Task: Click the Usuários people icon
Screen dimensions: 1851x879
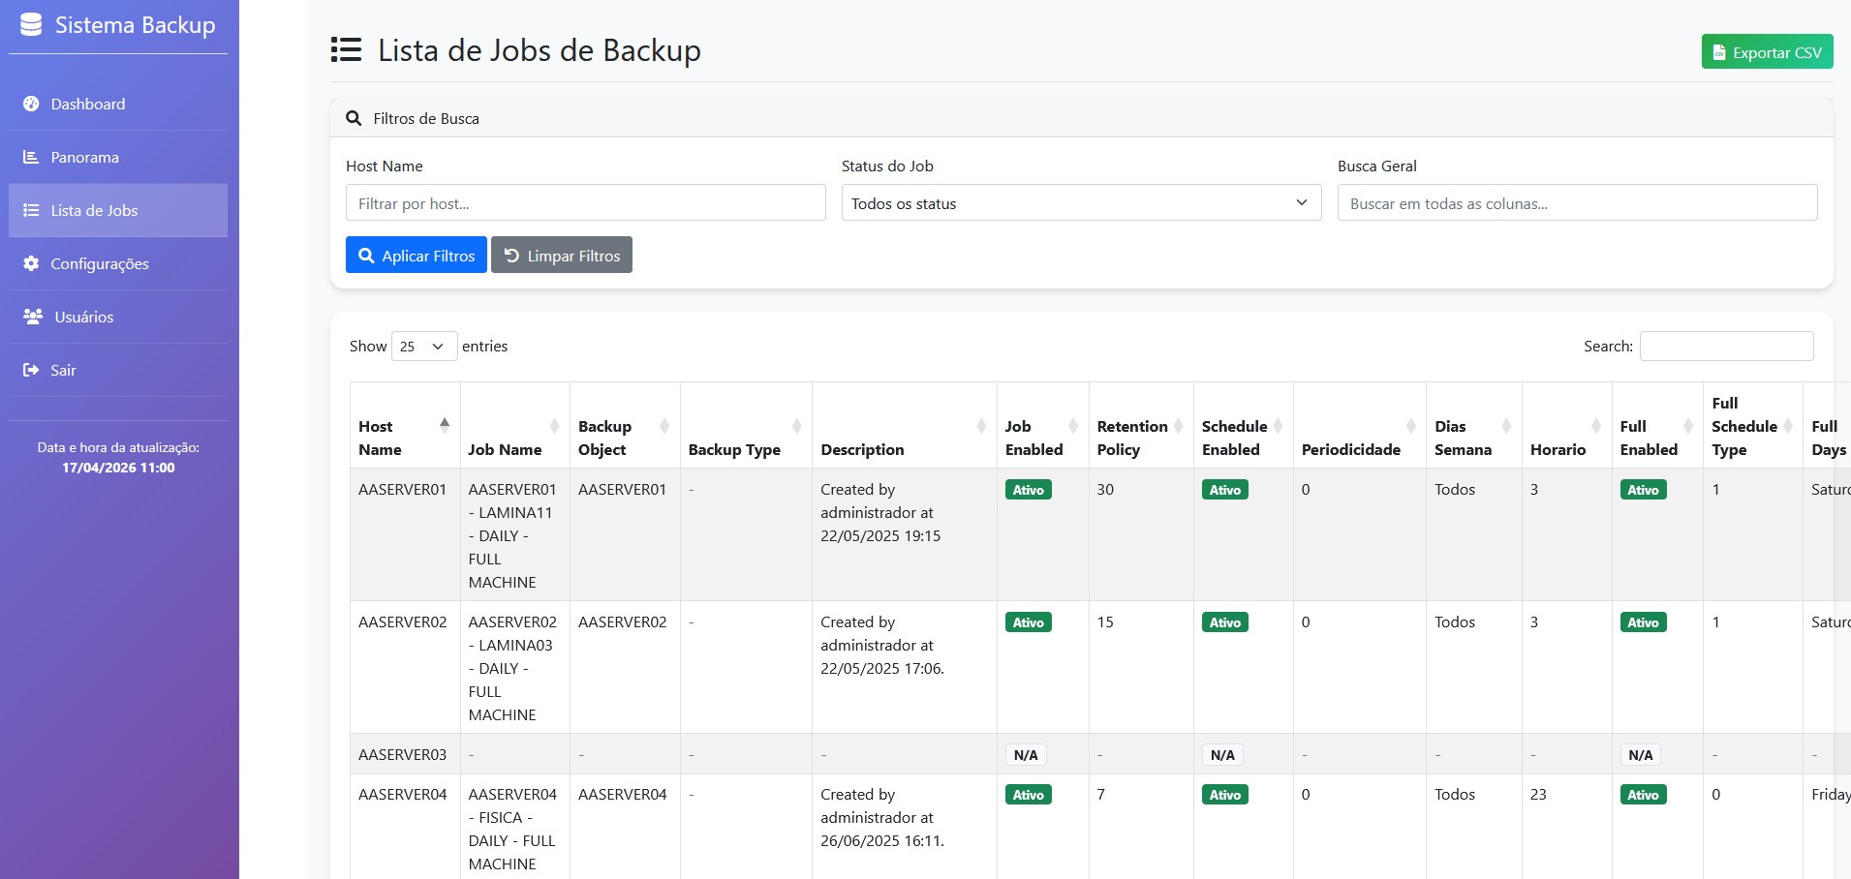Action: (33, 317)
